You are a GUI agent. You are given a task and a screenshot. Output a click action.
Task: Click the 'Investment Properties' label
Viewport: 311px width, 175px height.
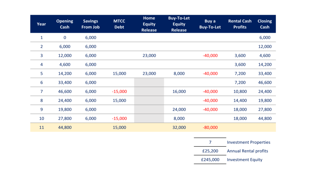click(248, 142)
